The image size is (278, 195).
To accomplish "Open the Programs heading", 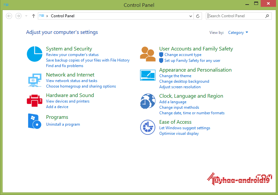I will 57,117.
